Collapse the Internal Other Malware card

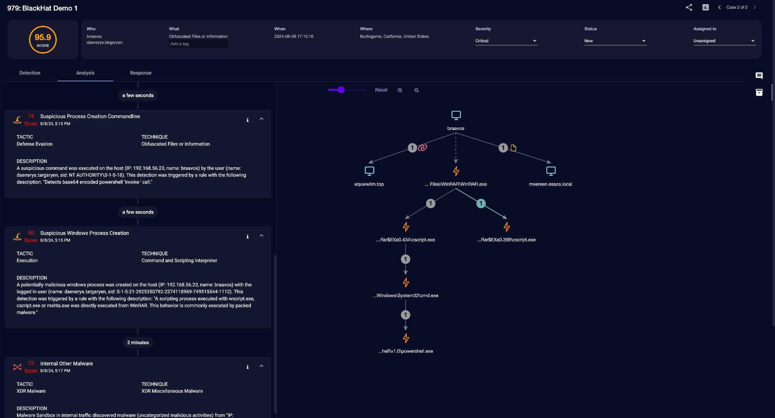(x=261, y=366)
